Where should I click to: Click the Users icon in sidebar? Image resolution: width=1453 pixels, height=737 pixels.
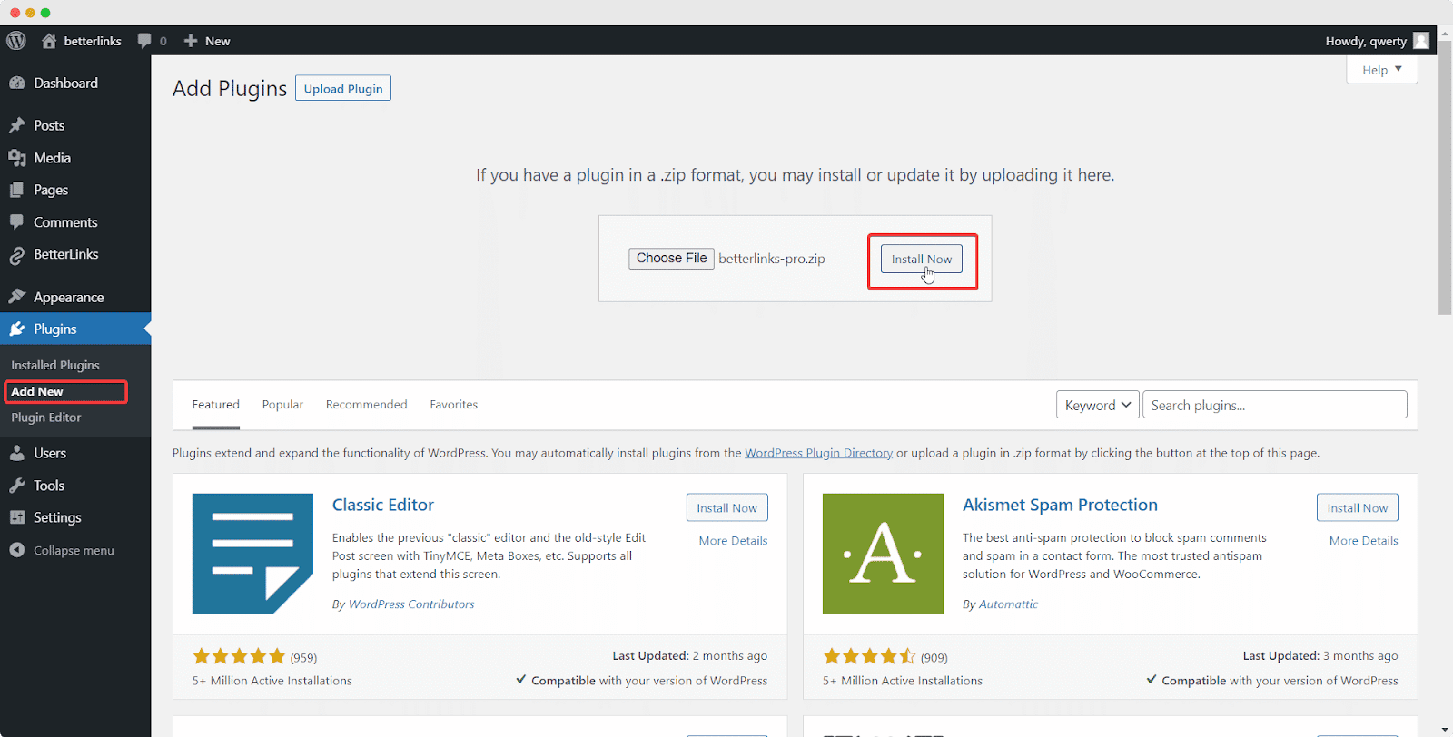(x=17, y=453)
